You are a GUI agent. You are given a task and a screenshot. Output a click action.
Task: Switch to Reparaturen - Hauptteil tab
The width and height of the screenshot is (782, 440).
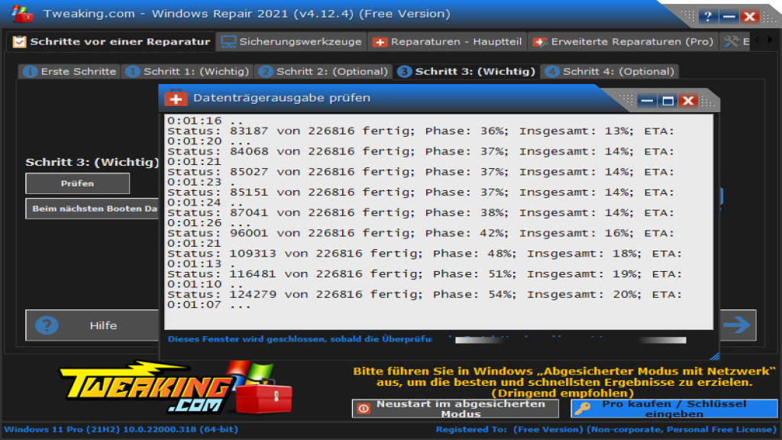(x=448, y=42)
